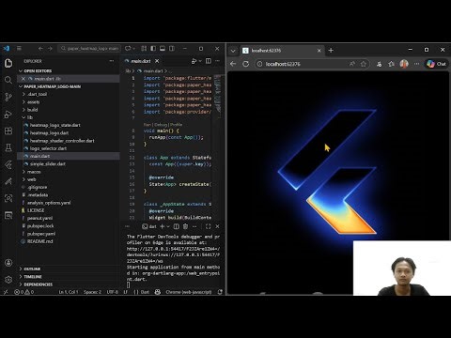Open the VS Code hamburger menu
The height and width of the screenshot is (338, 451).
19,49
